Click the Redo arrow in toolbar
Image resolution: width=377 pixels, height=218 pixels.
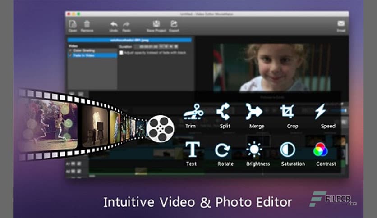pos(126,24)
